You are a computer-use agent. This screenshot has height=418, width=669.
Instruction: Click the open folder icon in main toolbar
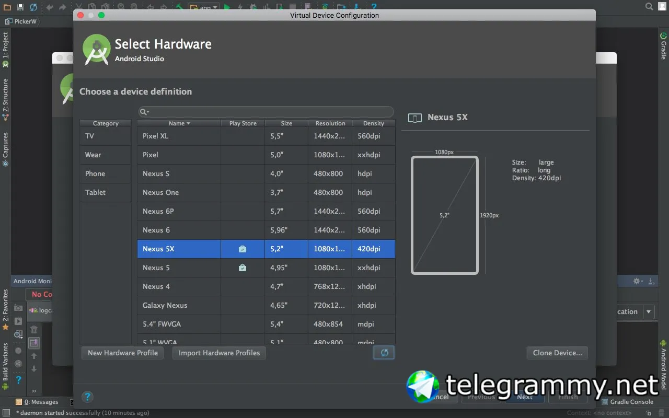coord(7,7)
